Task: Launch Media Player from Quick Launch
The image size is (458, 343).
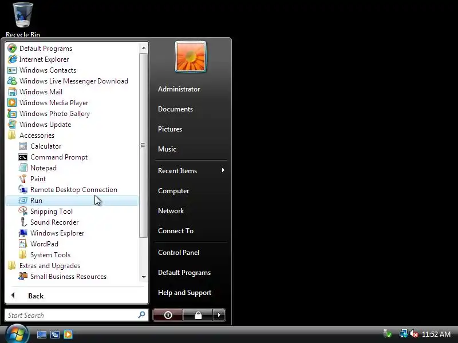Action: [x=68, y=334]
